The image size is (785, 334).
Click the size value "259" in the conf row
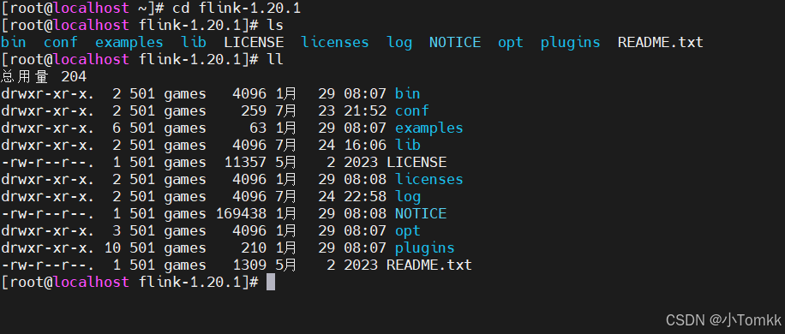click(254, 110)
